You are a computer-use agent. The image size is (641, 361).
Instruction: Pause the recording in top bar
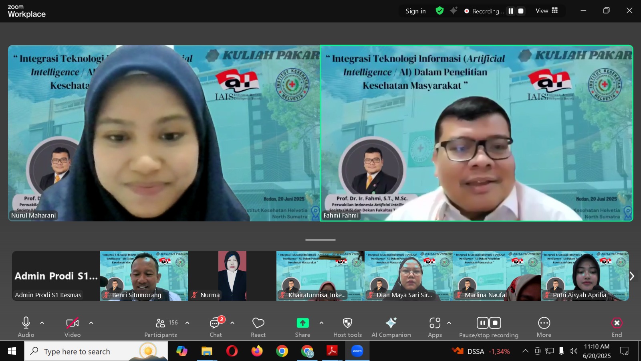pyautogui.click(x=511, y=11)
